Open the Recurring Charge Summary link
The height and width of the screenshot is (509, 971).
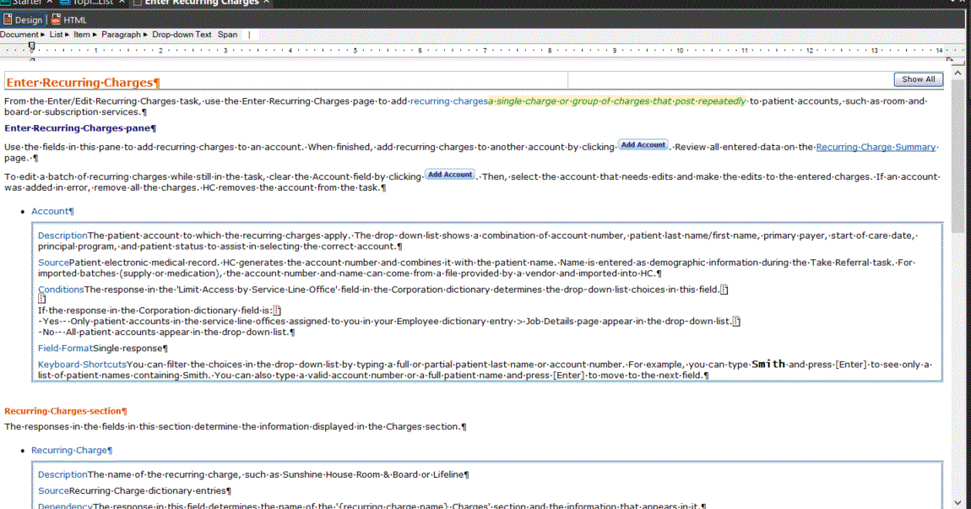[x=876, y=147]
